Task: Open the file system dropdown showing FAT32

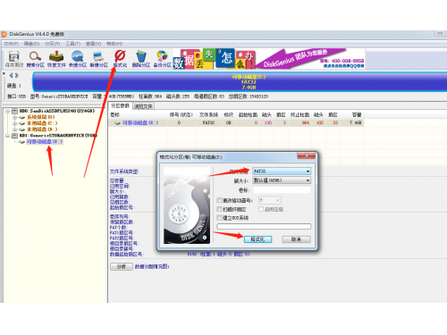Action: (282, 171)
